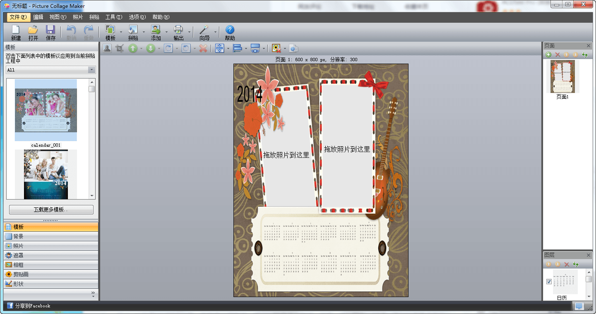This screenshot has height=314, width=596.
Task: Click the 分享到Facebook link
Action: pos(33,306)
